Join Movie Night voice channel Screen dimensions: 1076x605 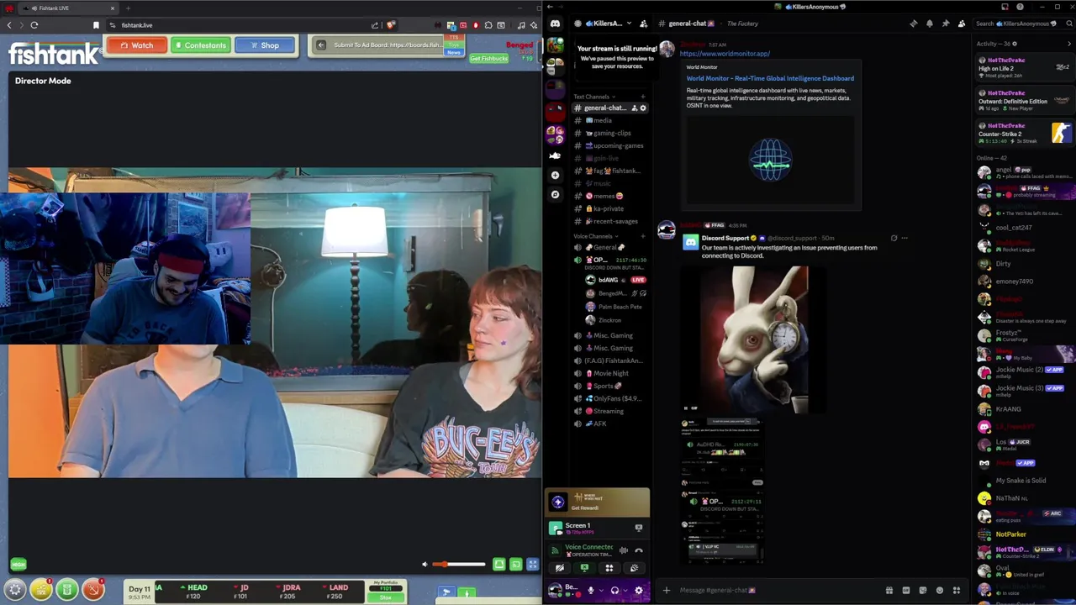pos(609,373)
